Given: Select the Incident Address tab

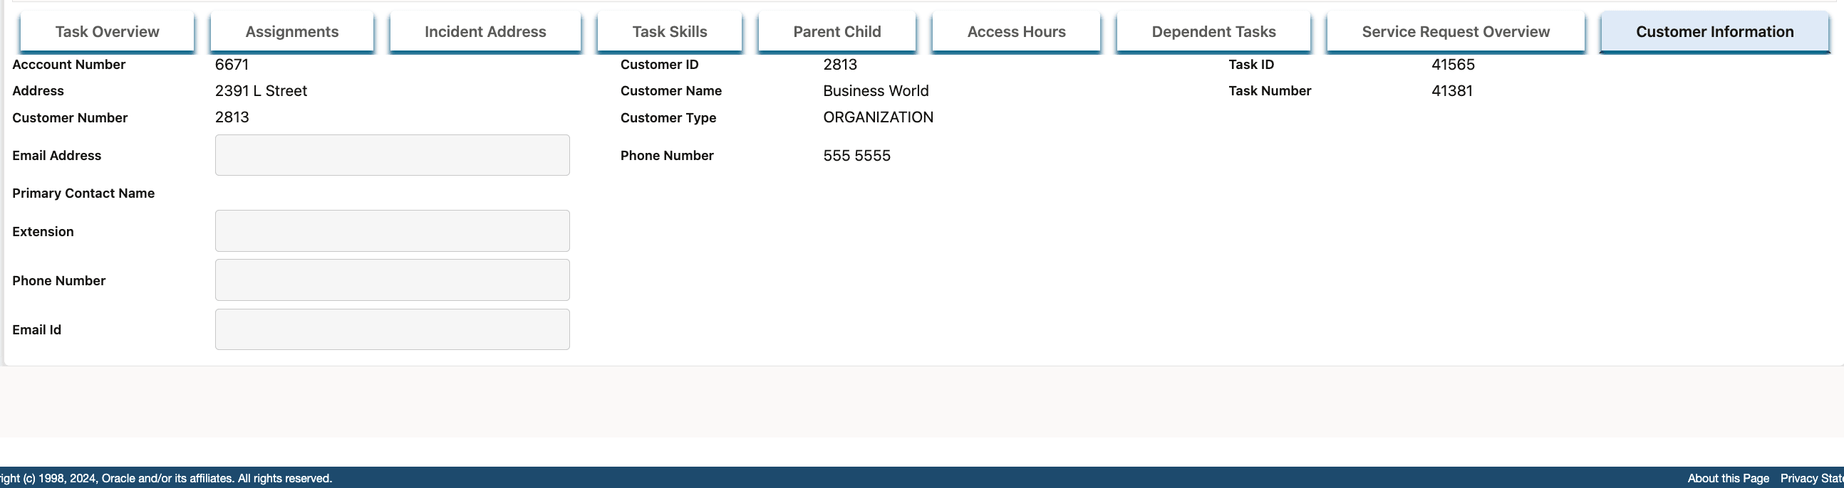Looking at the screenshot, I should 485,31.
